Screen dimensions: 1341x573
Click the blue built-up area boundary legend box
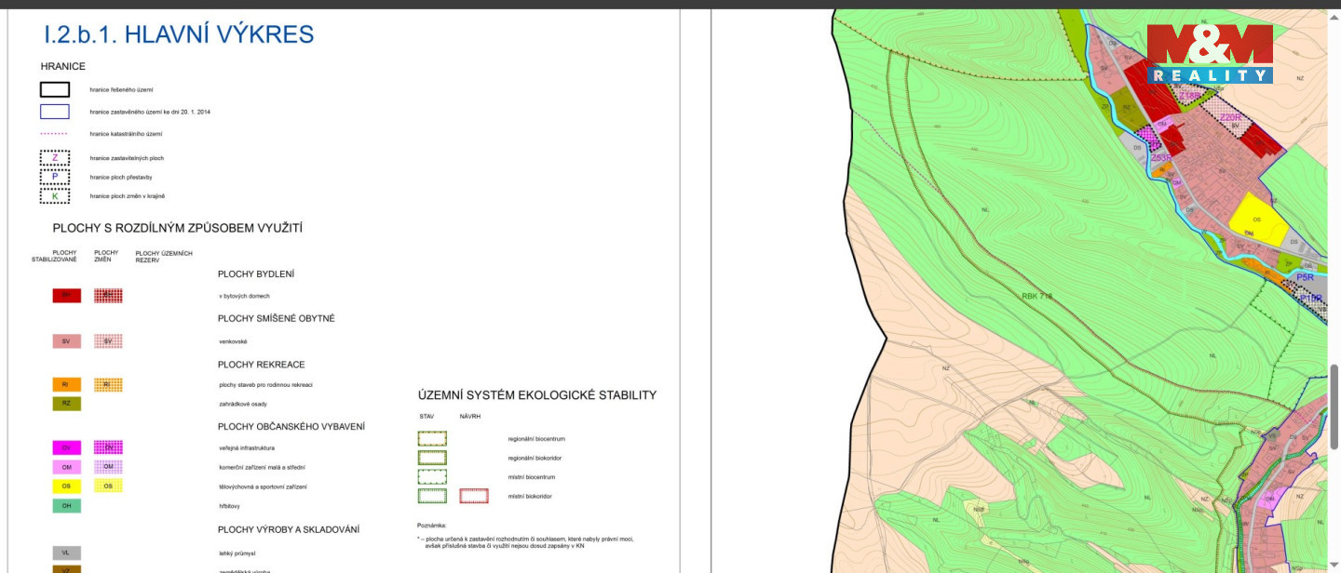point(54,112)
